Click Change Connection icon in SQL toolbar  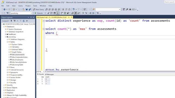point(7,13)
